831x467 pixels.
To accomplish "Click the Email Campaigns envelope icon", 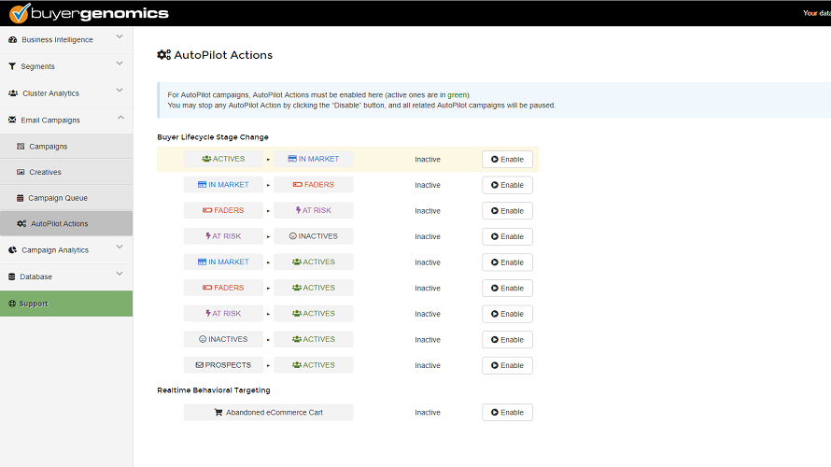I will coord(12,120).
